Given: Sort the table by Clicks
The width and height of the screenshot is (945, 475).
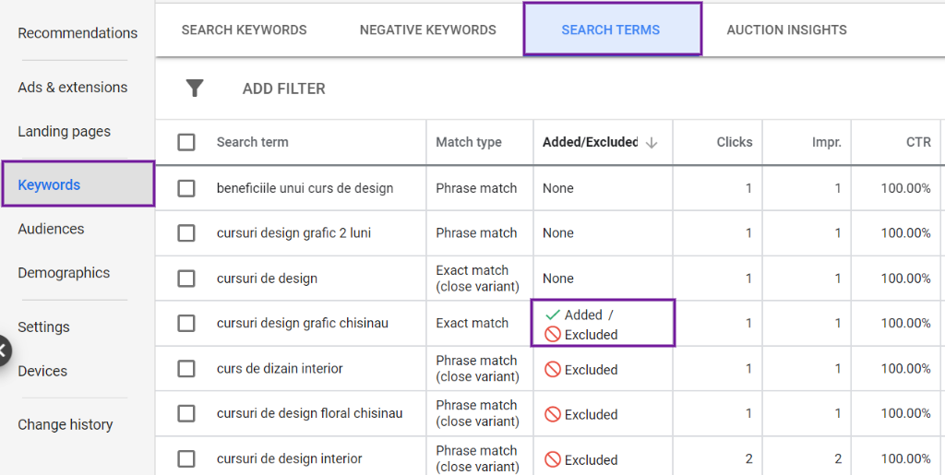Looking at the screenshot, I should (734, 142).
